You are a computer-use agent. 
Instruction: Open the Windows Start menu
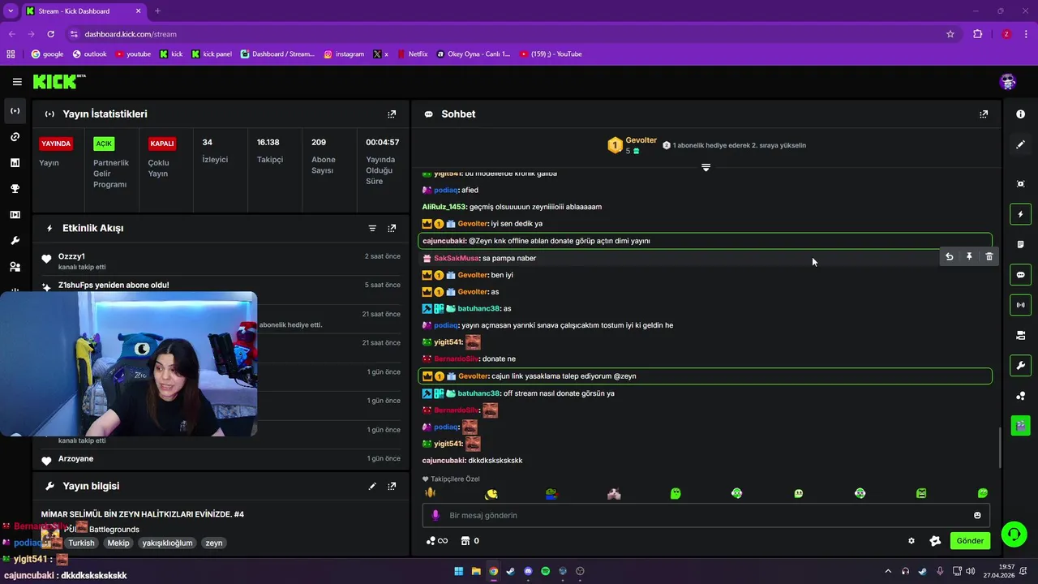coord(459,571)
